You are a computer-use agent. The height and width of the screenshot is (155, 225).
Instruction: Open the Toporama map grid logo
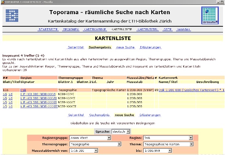(x=210, y=15)
